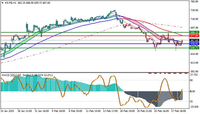
Task: Click the red 677.84 price label
Action: point(194,36)
